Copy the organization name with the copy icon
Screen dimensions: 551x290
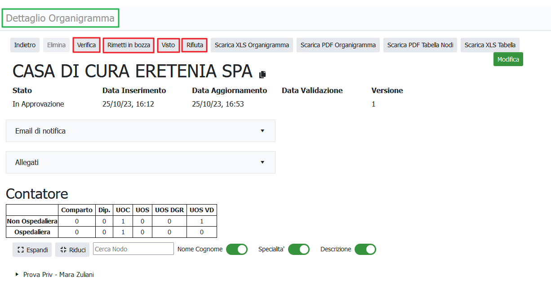tap(262, 74)
